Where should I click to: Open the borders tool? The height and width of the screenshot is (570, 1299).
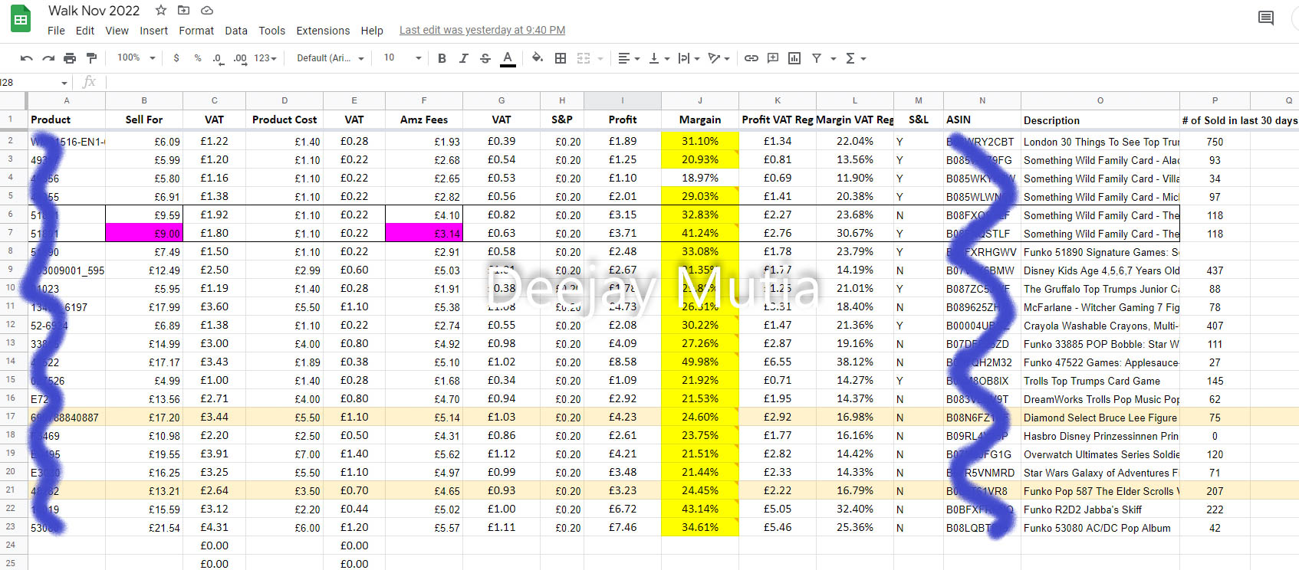click(561, 58)
